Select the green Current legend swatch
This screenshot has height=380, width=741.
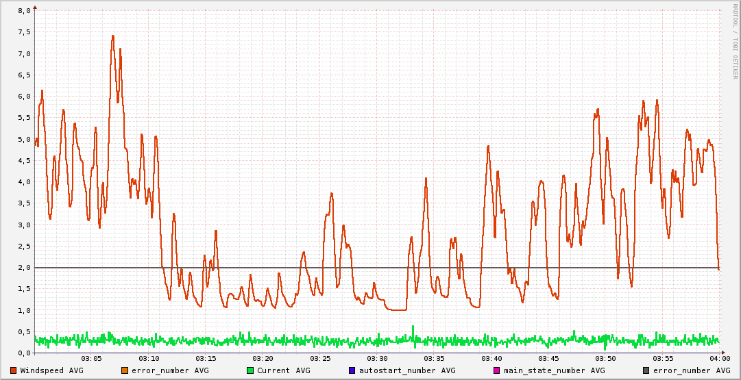click(250, 370)
